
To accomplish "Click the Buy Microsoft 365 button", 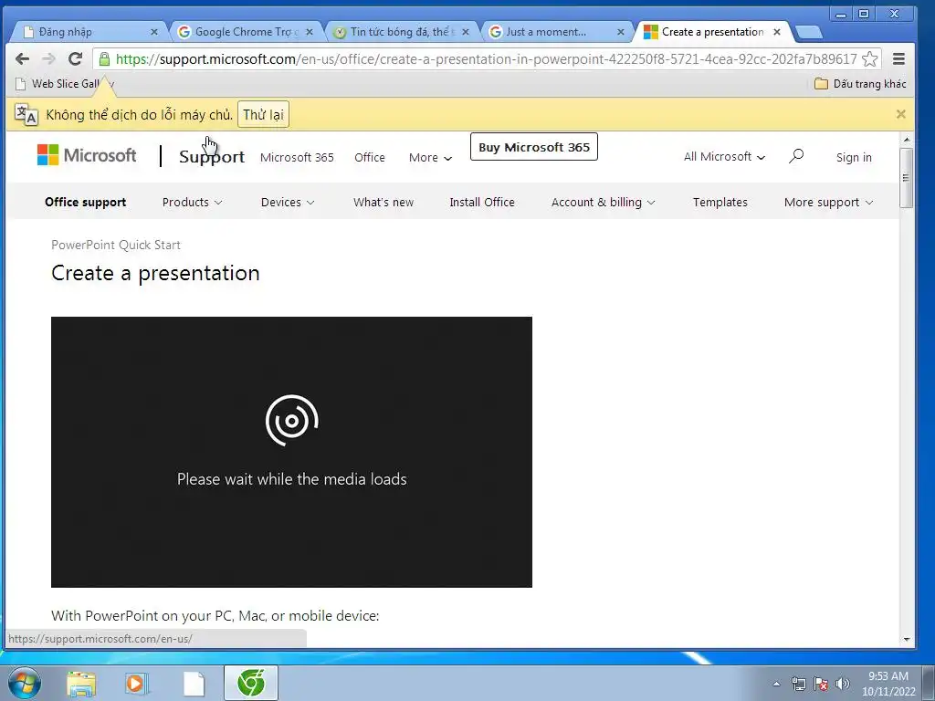I will tap(533, 147).
